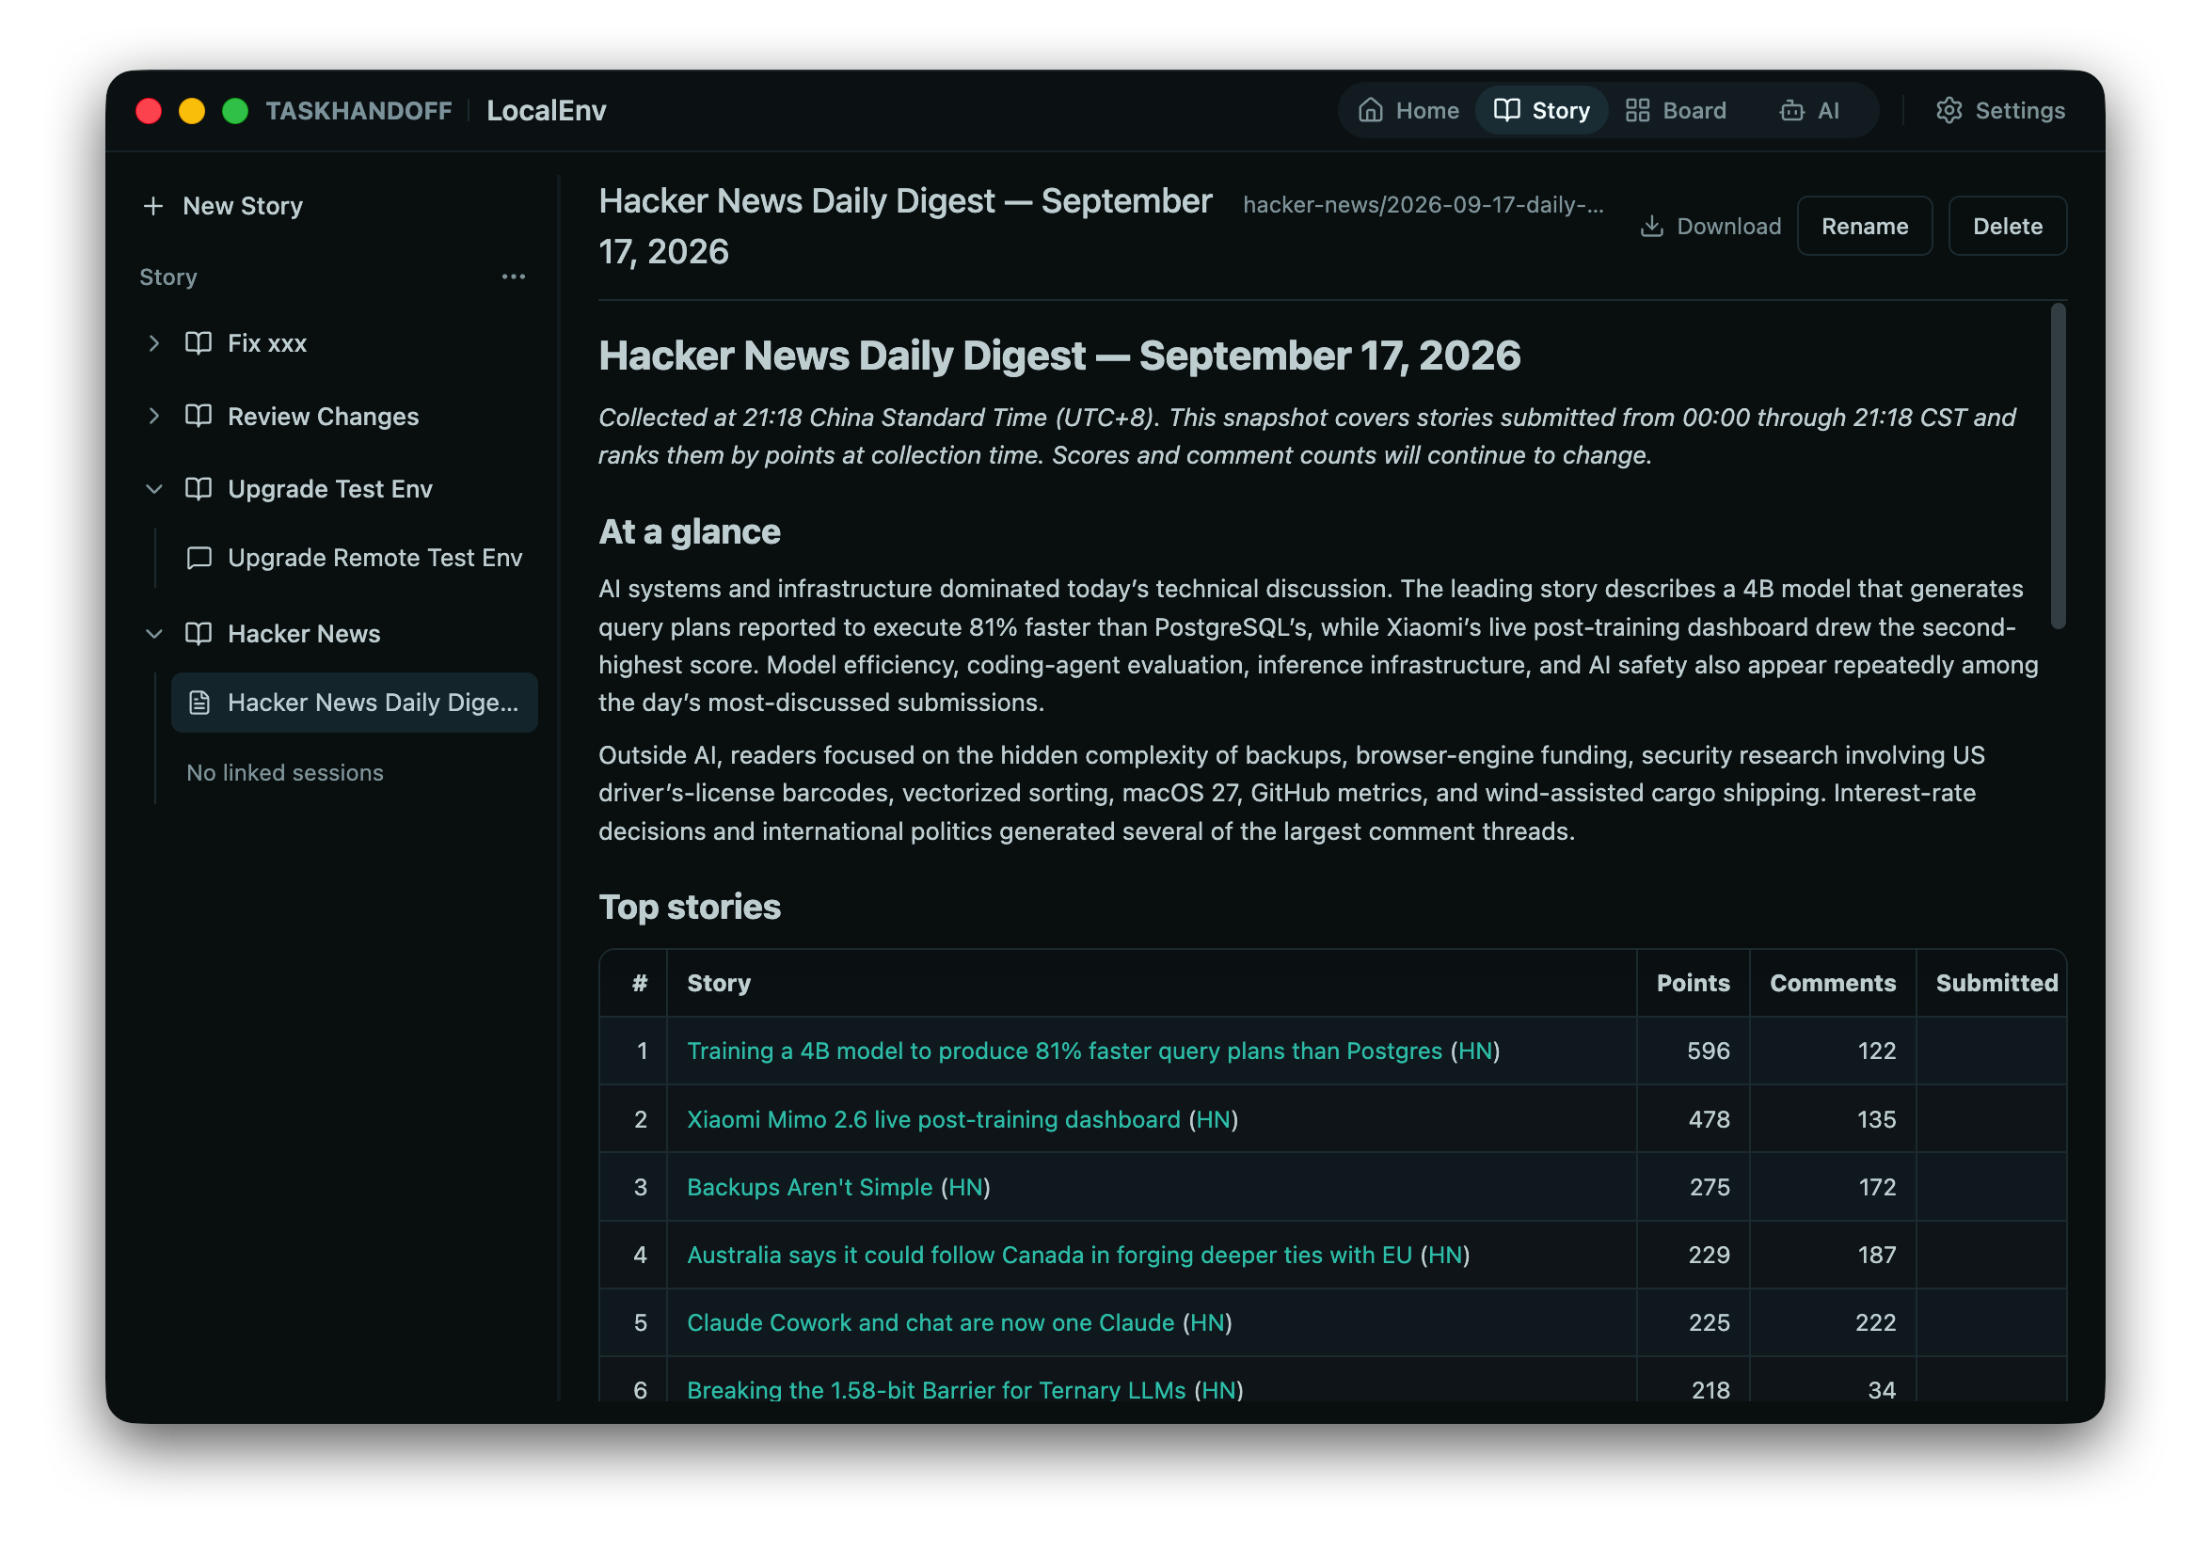Screen dimensions: 2211x1565
Task: Click the open-book icon in the Story tab
Action: point(1506,110)
